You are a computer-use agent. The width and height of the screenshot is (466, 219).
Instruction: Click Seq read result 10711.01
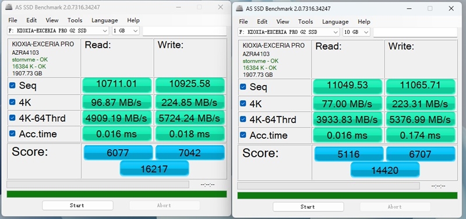[117, 86]
